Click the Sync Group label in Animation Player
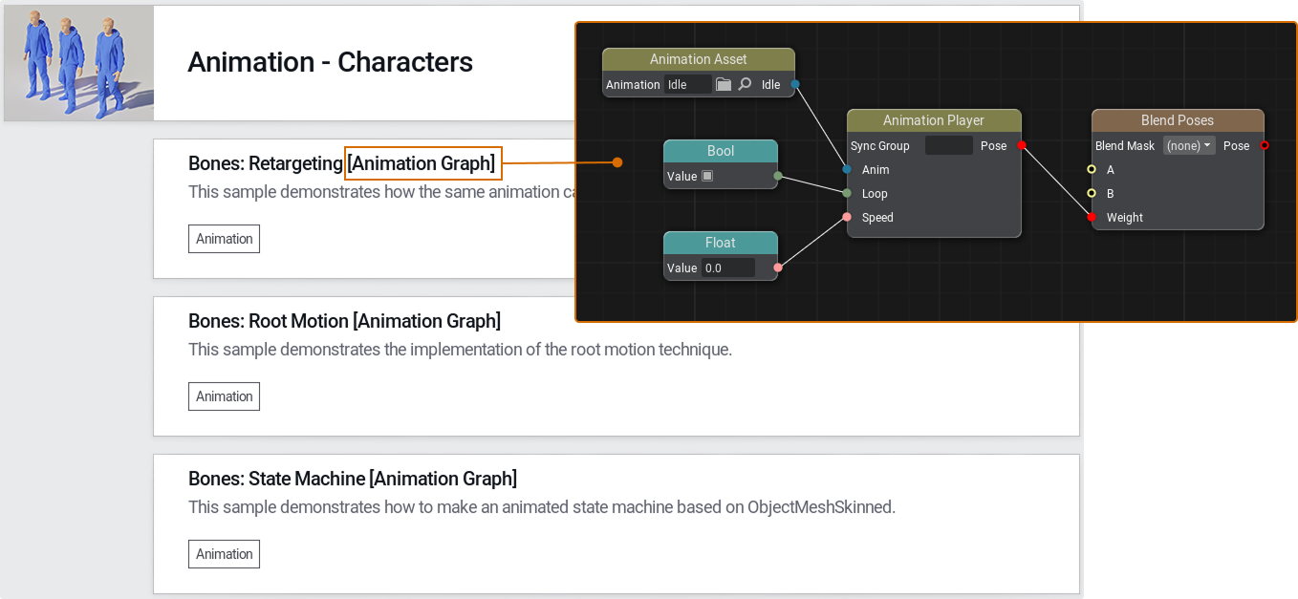Screen dimensions: 1298x599 (880, 146)
